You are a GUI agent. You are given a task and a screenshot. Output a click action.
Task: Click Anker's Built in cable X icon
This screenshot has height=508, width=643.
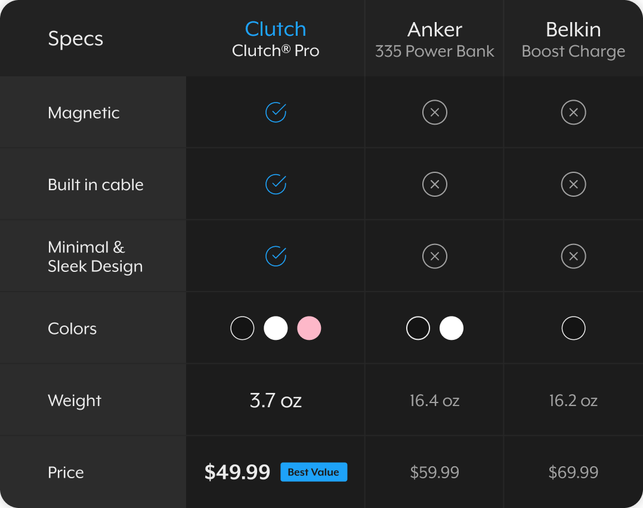(435, 184)
